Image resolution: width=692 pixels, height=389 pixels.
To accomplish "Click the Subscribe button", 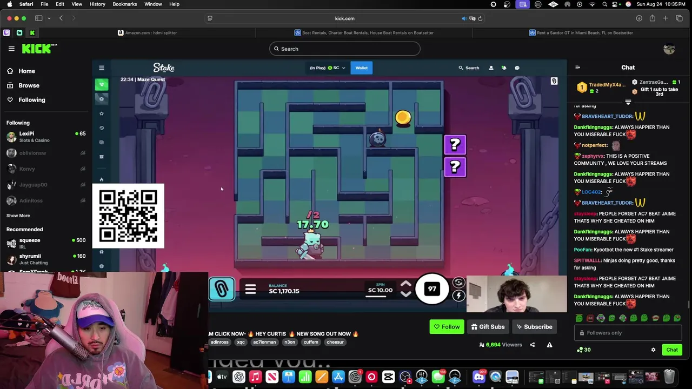I will point(534,327).
